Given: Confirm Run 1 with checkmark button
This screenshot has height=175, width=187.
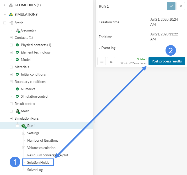Looking at the screenshot, I should [x=171, y=6].
